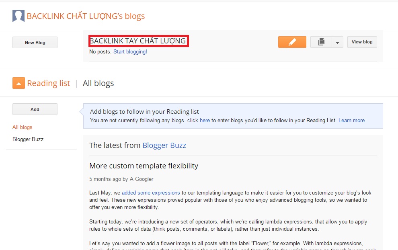Image resolution: width=398 pixels, height=250 pixels.
Task: Open the Blogger Buzz heading link
Action: click(164, 145)
